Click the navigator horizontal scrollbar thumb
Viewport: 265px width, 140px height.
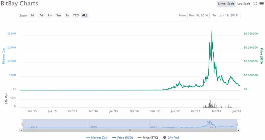coord(130,130)
